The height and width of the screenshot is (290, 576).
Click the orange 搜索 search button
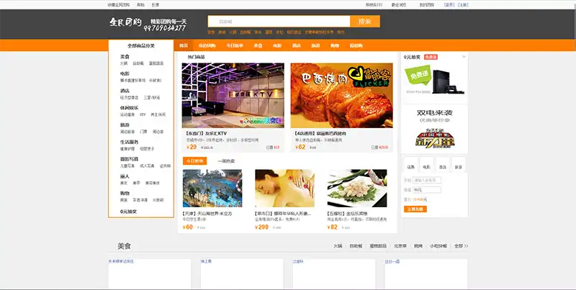pos(364,22)
